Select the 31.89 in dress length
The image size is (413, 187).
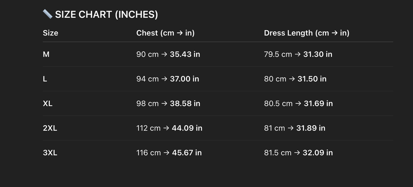click(x=311, y=128)
